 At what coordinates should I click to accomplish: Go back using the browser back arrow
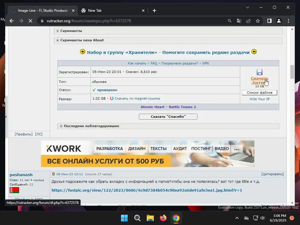coord(12,21)
